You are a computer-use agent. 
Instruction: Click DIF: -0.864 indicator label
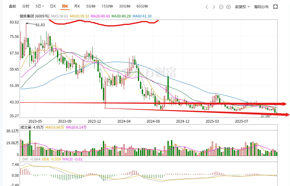(x=31, y=159)
